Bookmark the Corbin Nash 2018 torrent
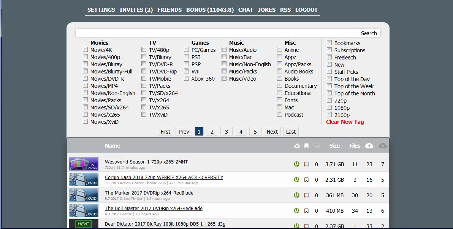Viewport: 453px width, 229px height. [x=306, y=180]
